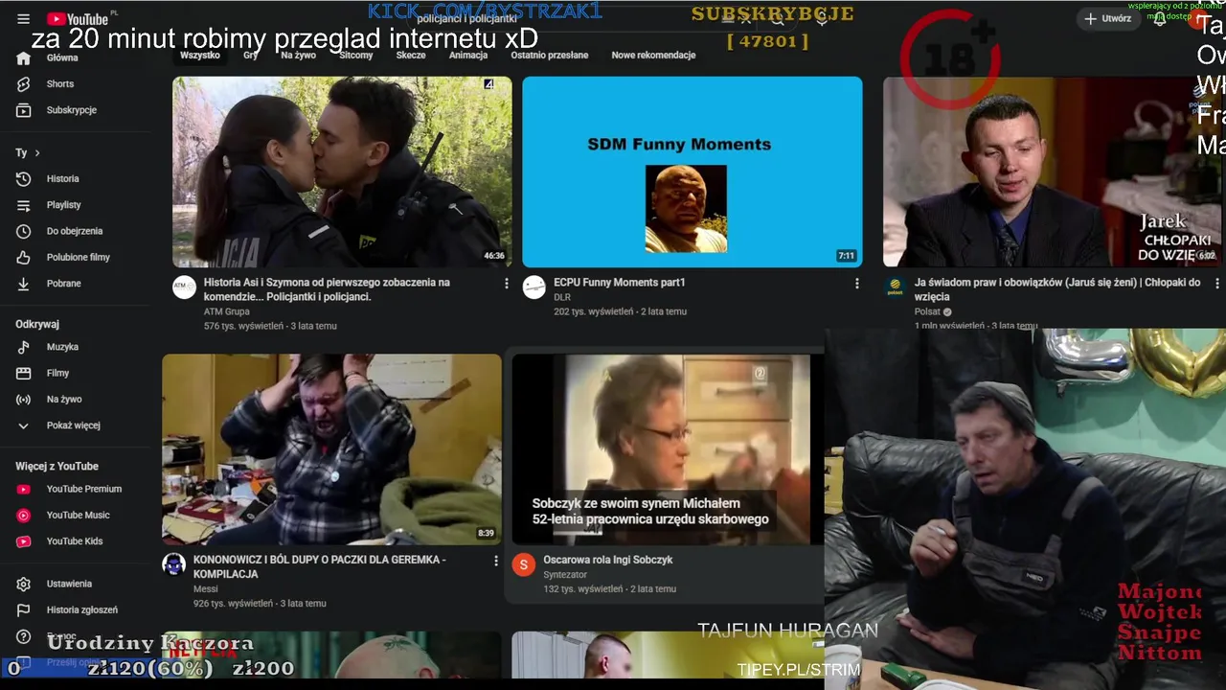Click the search box text policjanci i policjantki
Image resolution: width=1226 pixels, height=690 pixels.
click(x=467, y=19)
